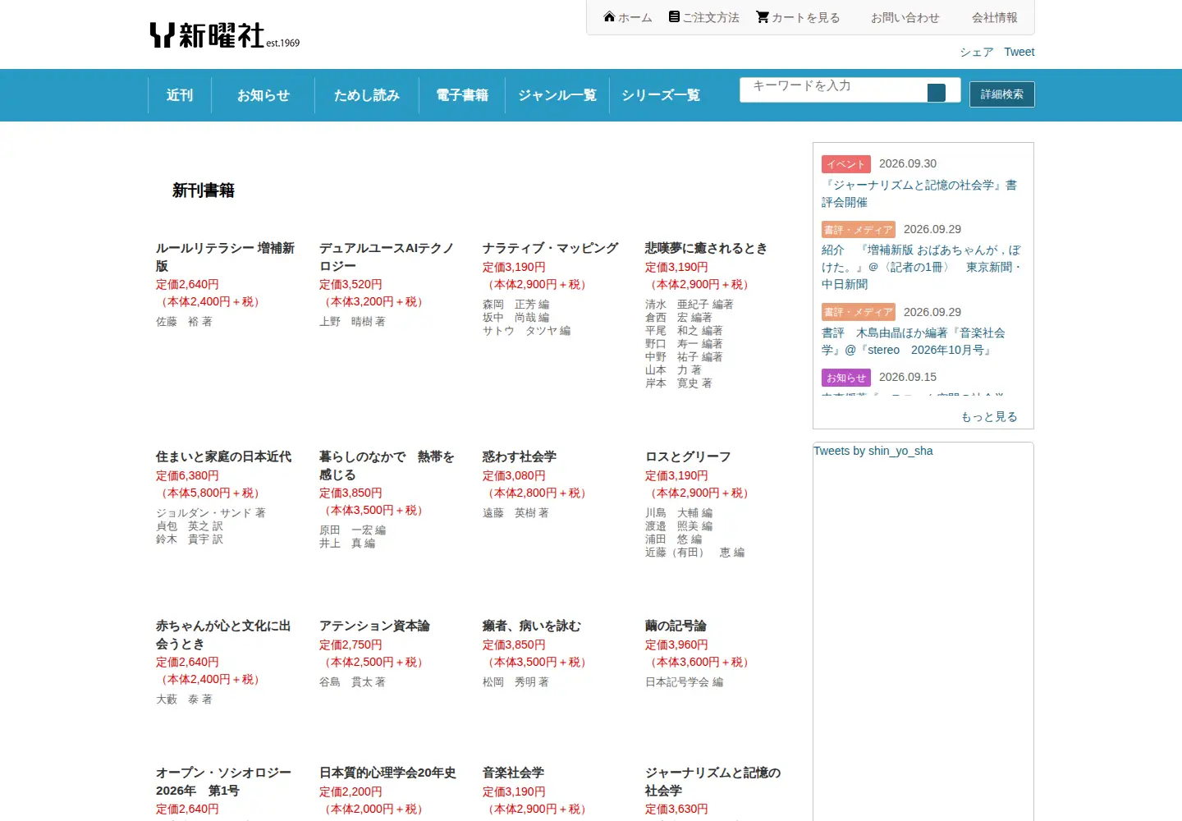This screenshot has width=1182, height=821.
Task: Click もっと見る to see more news
Action: 989,416
